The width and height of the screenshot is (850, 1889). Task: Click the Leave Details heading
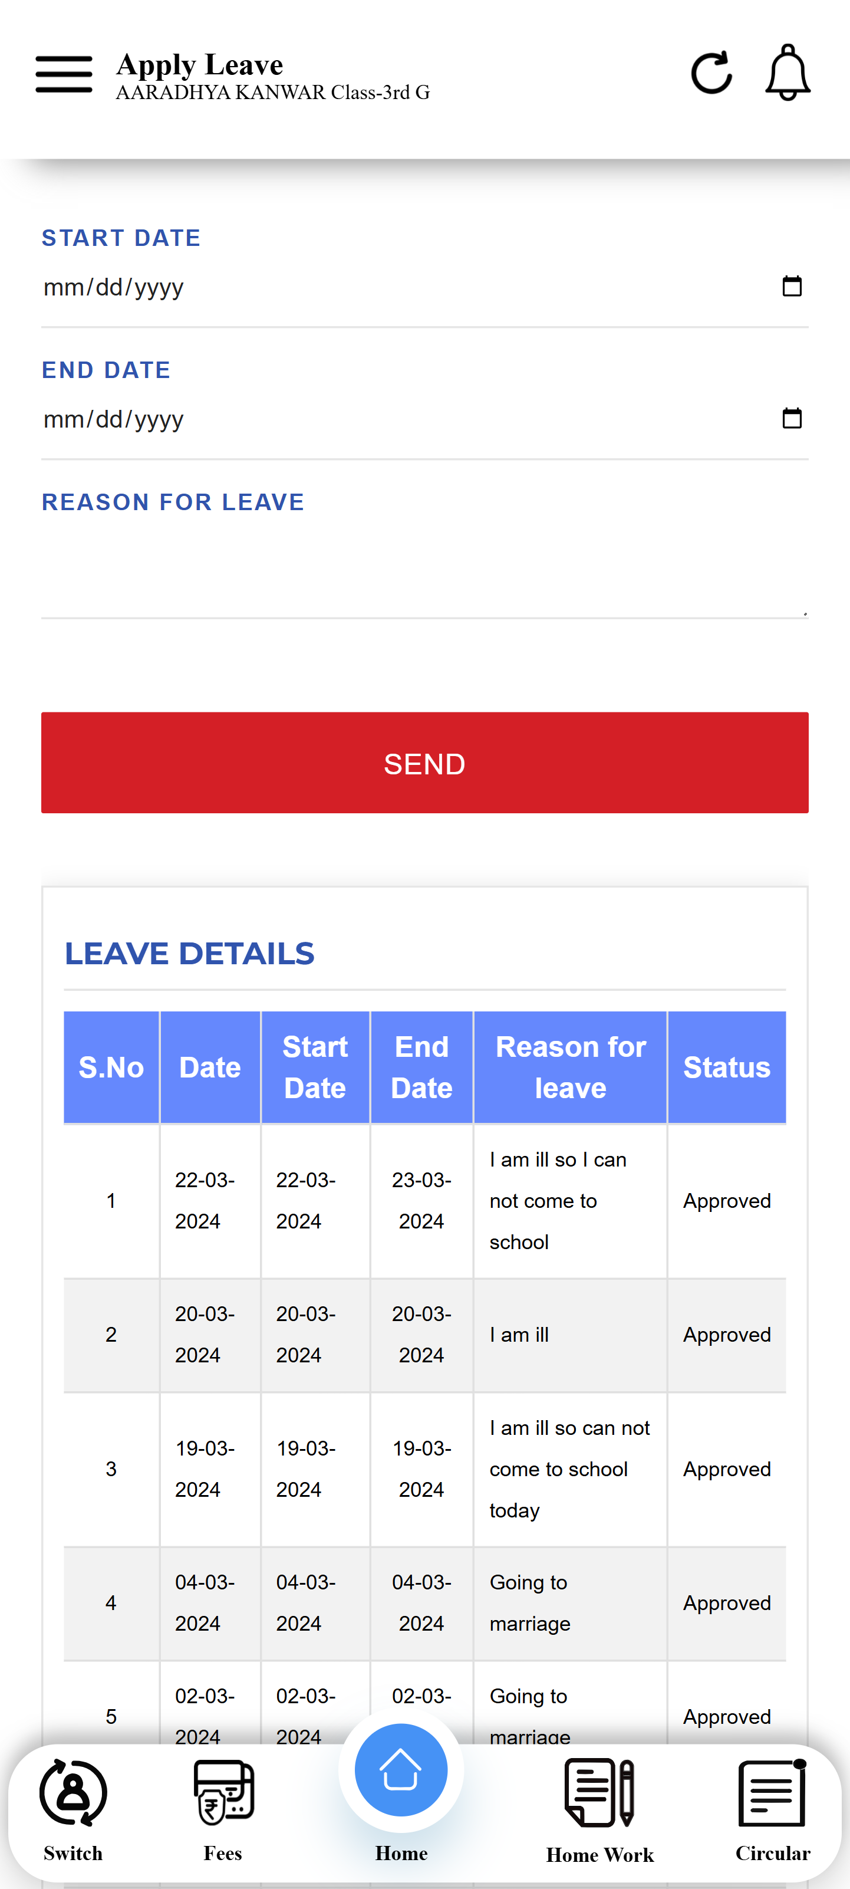190,953
